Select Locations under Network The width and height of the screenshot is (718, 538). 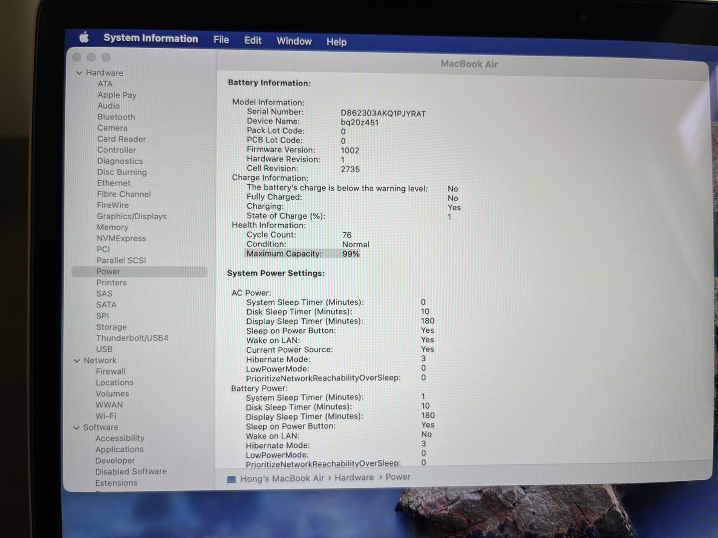[115, 383]
